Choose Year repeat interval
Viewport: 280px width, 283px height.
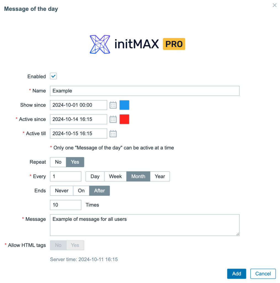coord(160,176)
